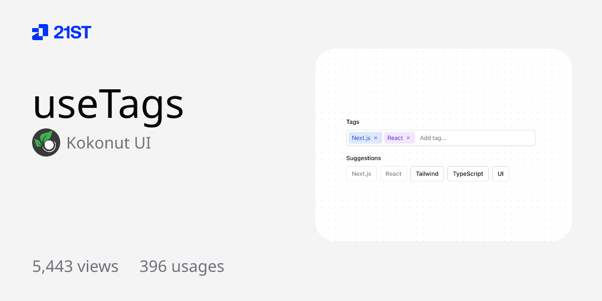Select the coconut image inside the avatar
The image size is (602, 301).
[x=48, y=145]
